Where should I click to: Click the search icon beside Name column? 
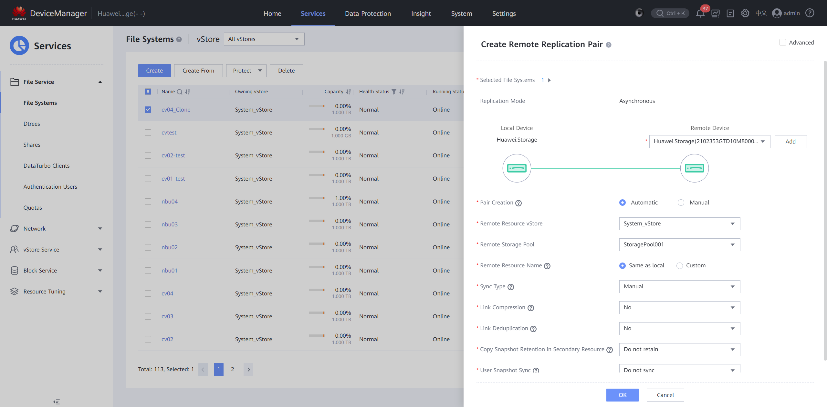click(180, 92)
